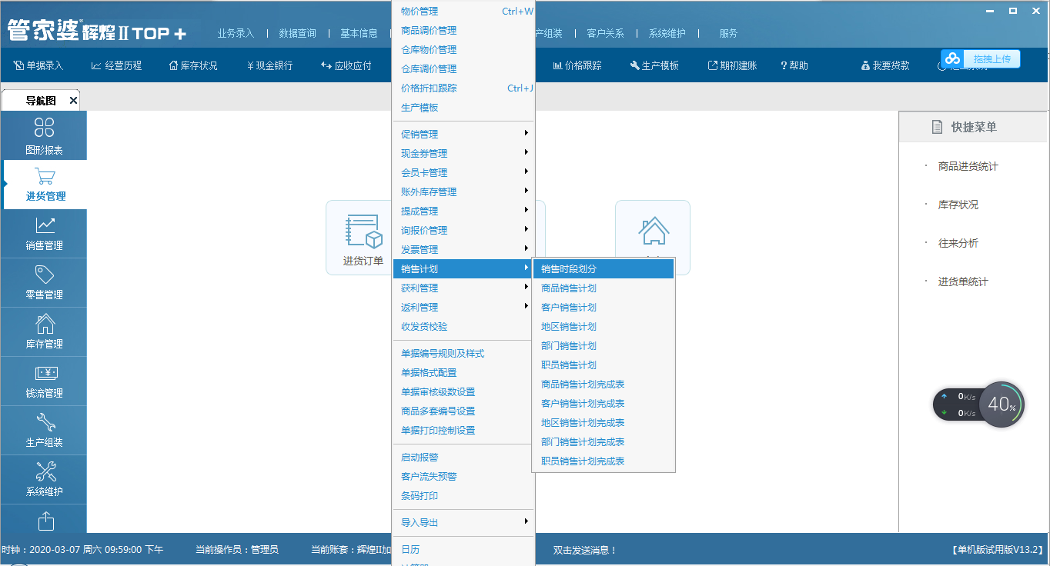The height and width of the screenshot is (566, 1050).
Task: Open the 库存管理 house icon
Action: tap(45, 324)
